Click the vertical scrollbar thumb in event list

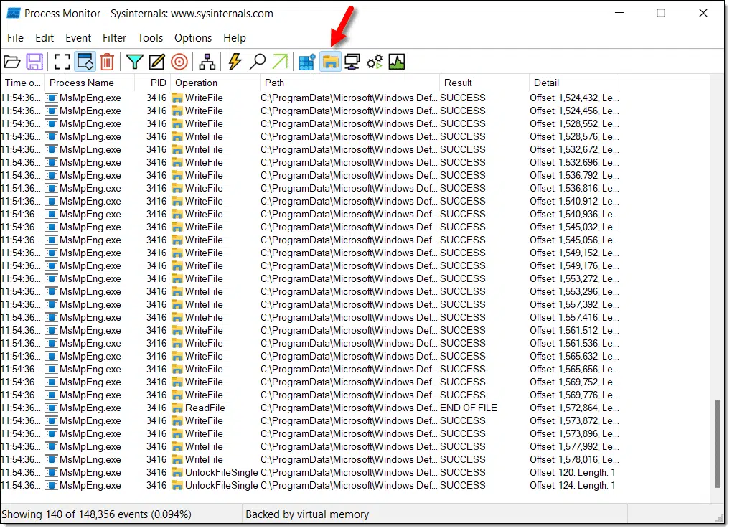pos(718,443)
